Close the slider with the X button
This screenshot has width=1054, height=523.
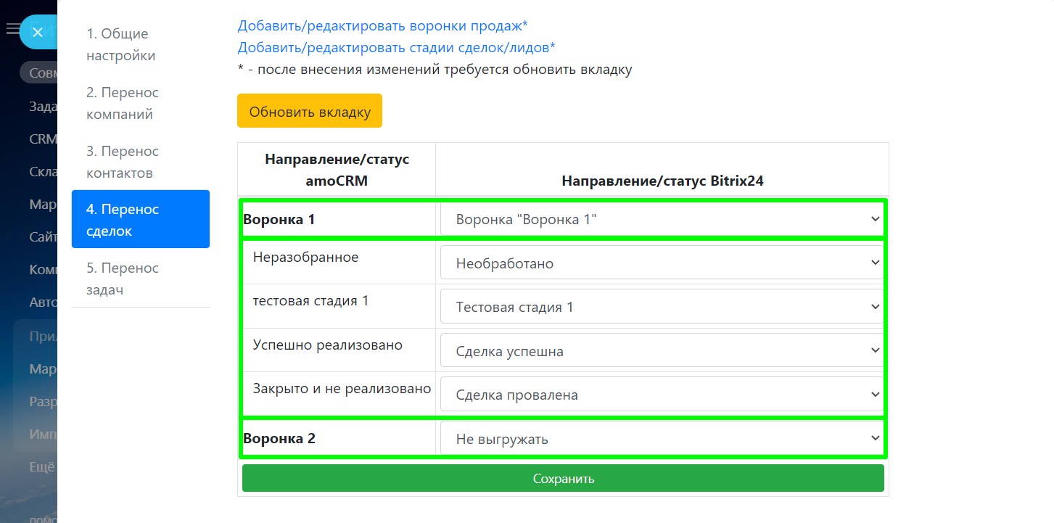click(38, 32)
